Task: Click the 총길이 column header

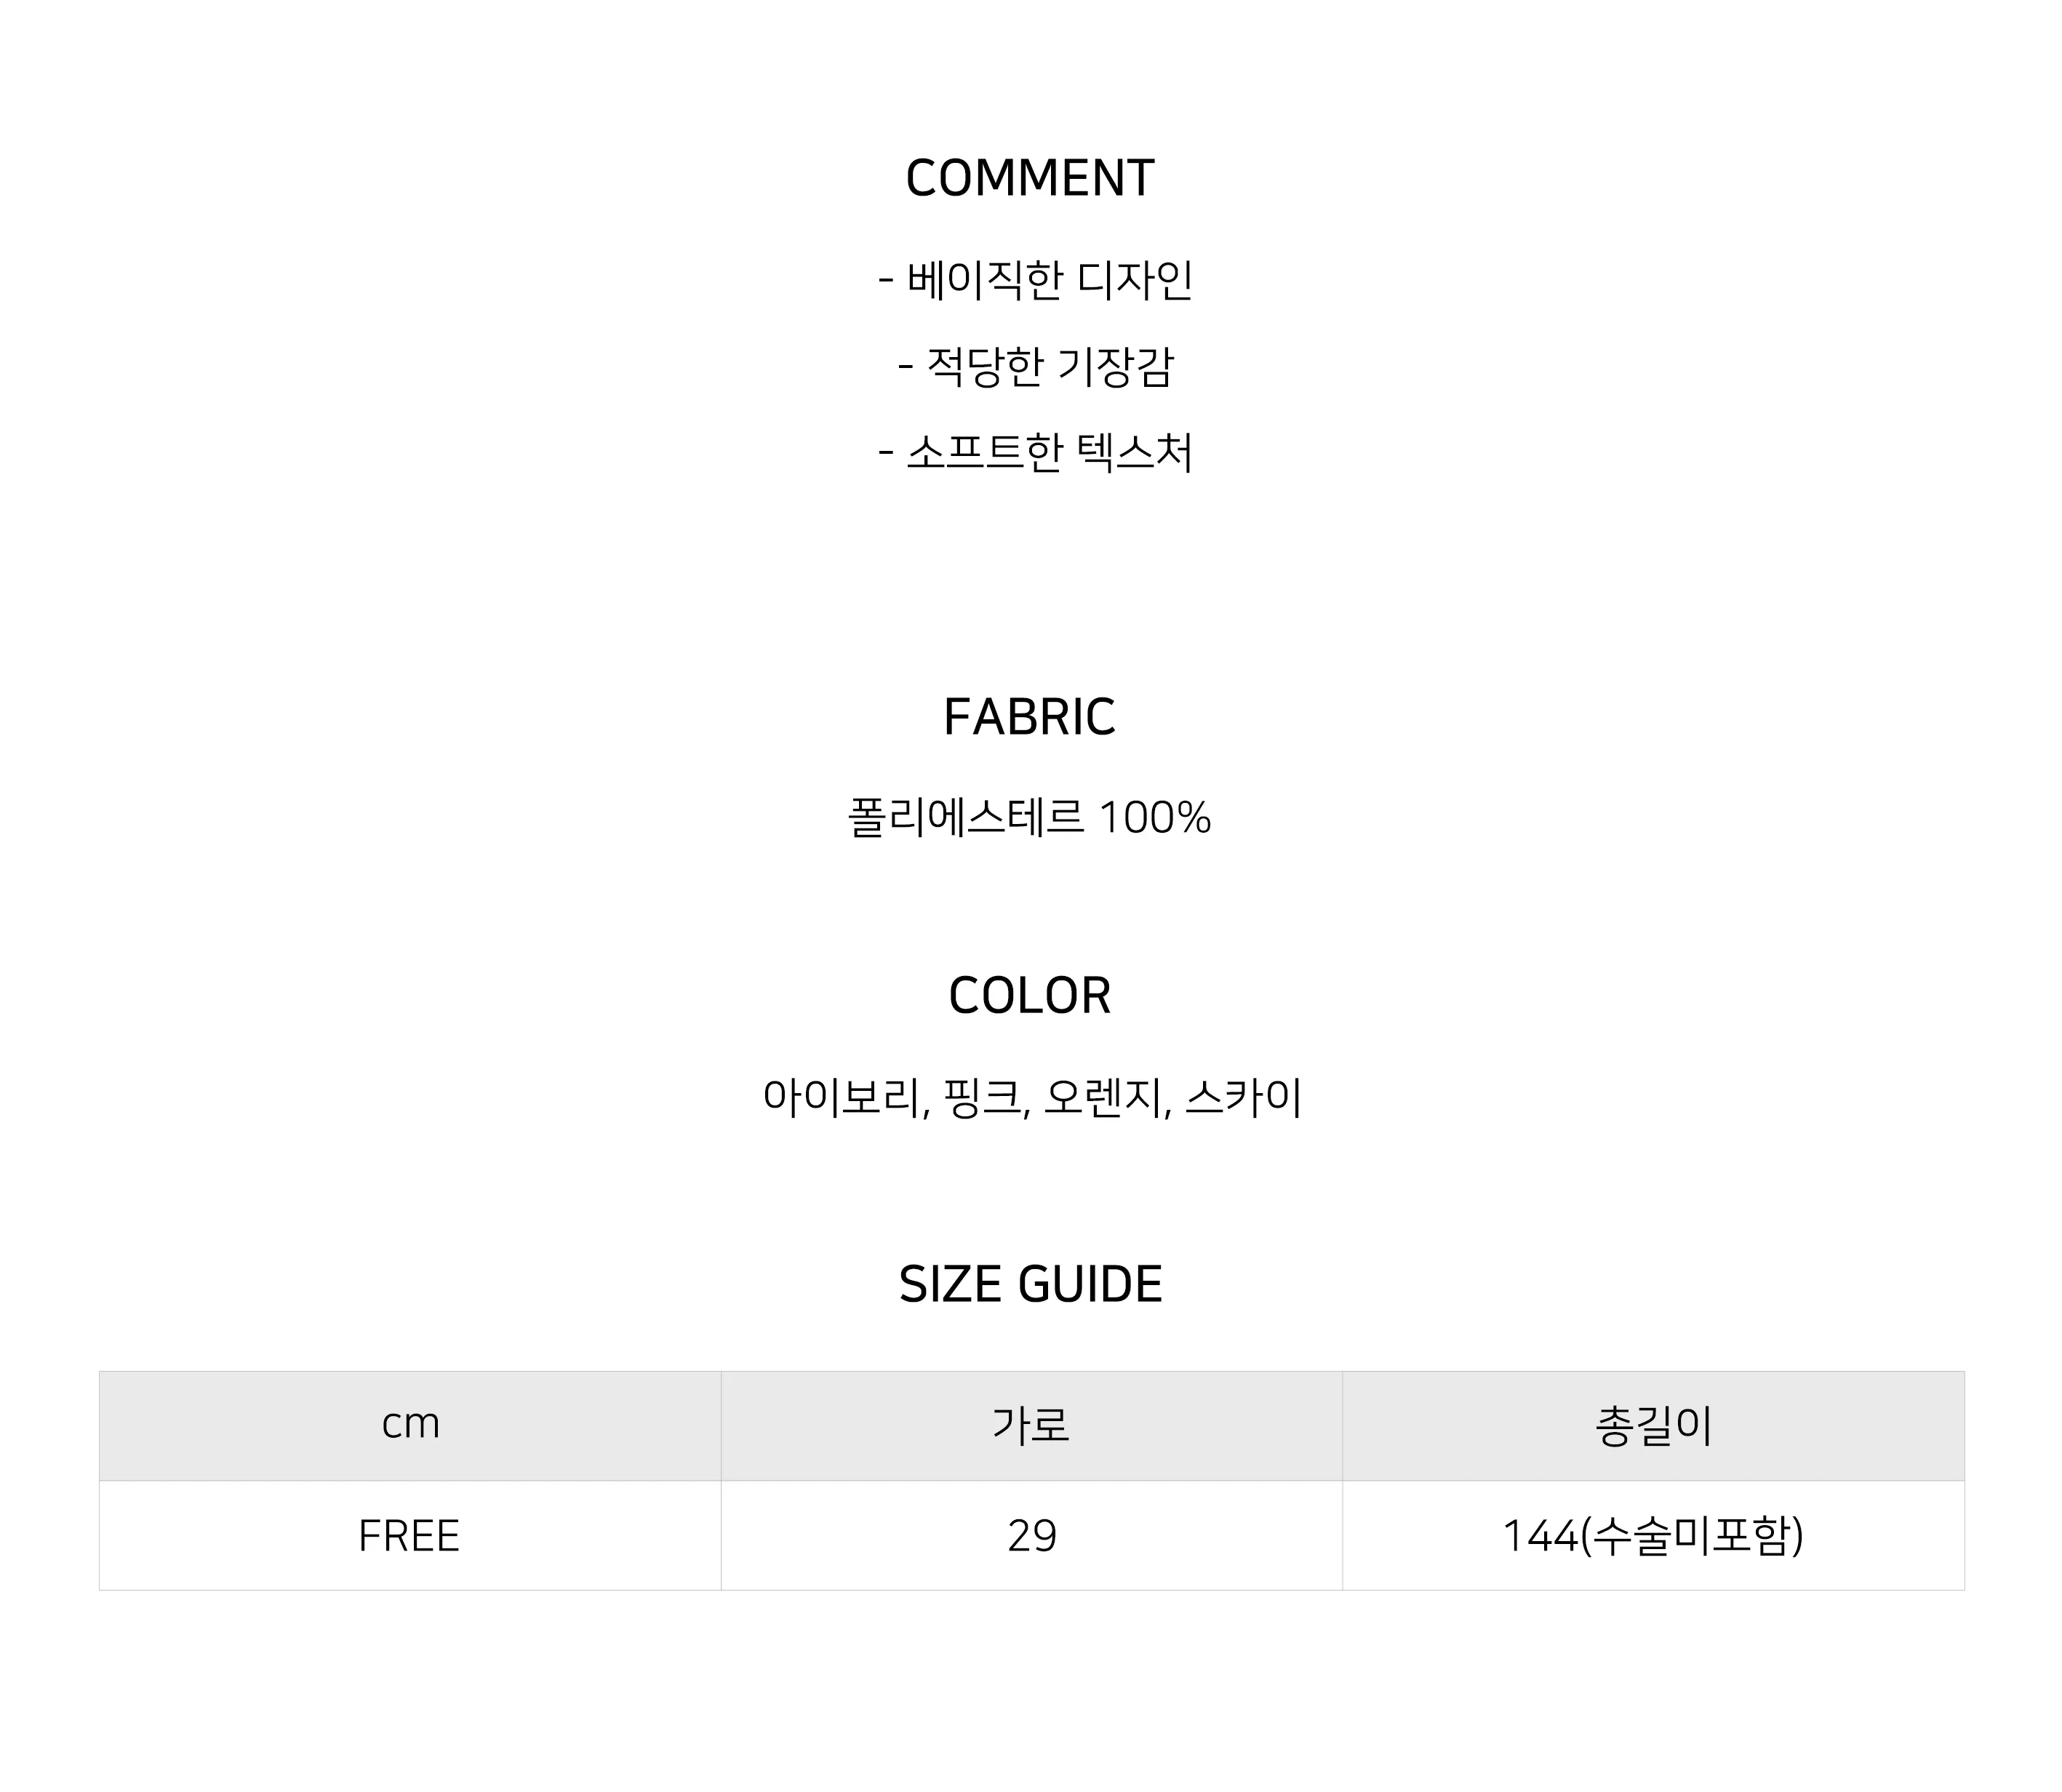Action: click(1653, 1425)
